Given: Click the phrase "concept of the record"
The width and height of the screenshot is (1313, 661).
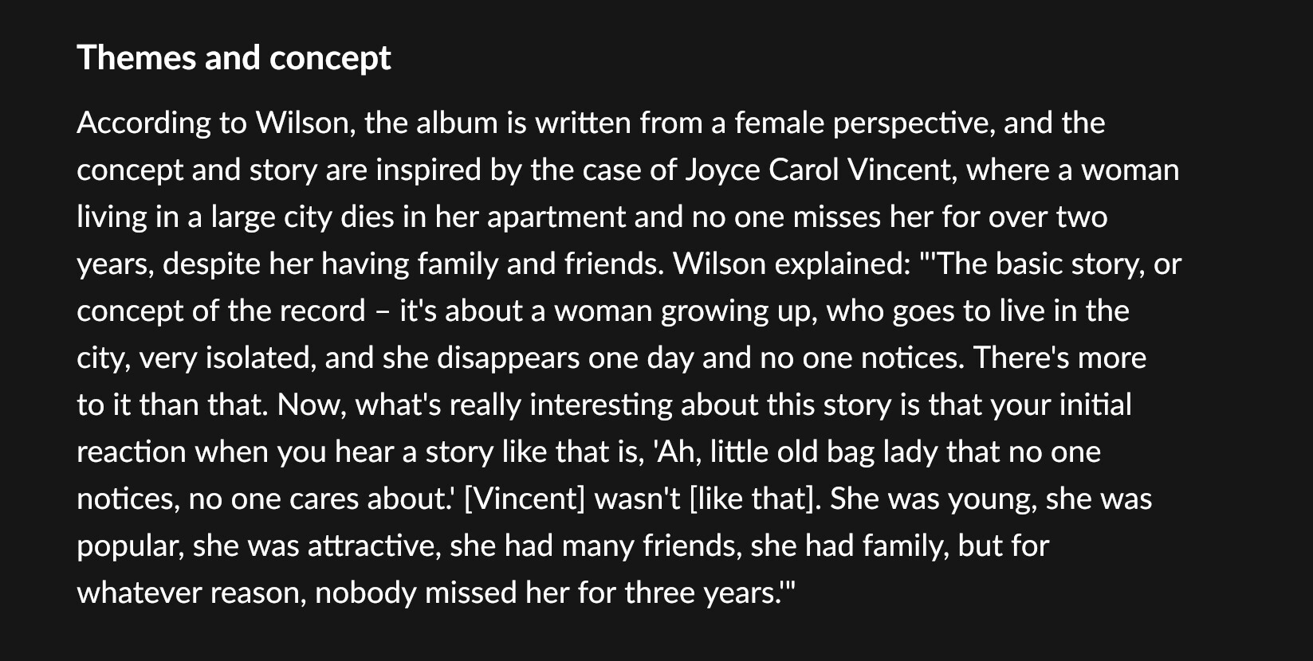Looking at the screenshot, I should [221, 311].
